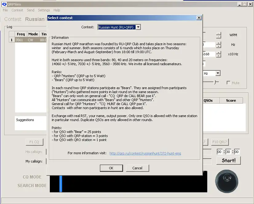
Task: Expand the Hz bandwidth dropdown
Action: (218, 73)
